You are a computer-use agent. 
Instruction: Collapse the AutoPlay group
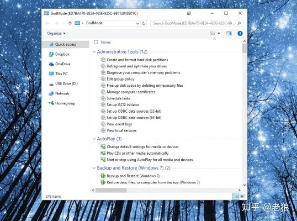[x=94, y=139]
